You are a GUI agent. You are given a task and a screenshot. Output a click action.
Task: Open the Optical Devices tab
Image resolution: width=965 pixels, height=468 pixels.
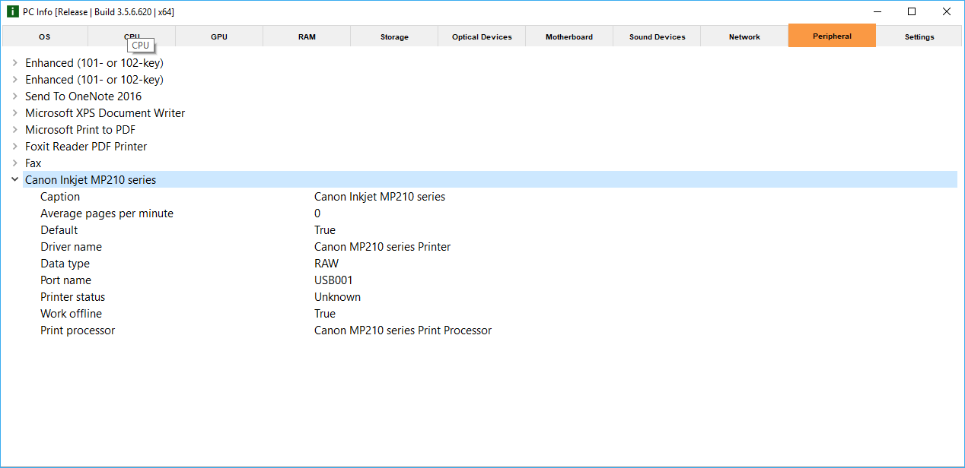482,36
